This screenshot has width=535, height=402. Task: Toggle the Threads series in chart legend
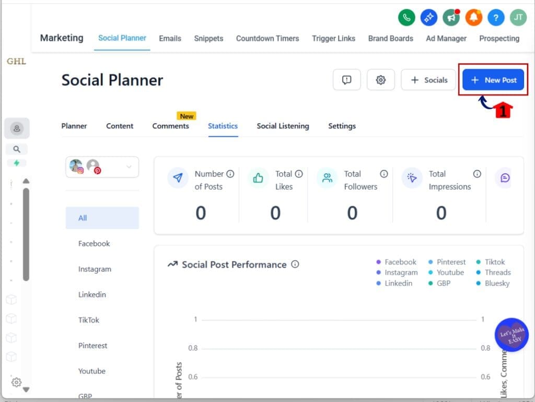495,272
